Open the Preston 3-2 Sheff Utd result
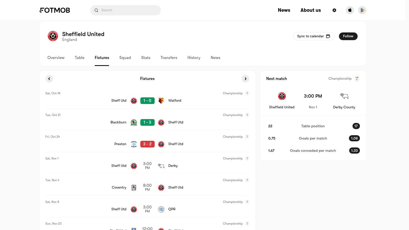Screen dimensions: 409x230 coord(147,144)
